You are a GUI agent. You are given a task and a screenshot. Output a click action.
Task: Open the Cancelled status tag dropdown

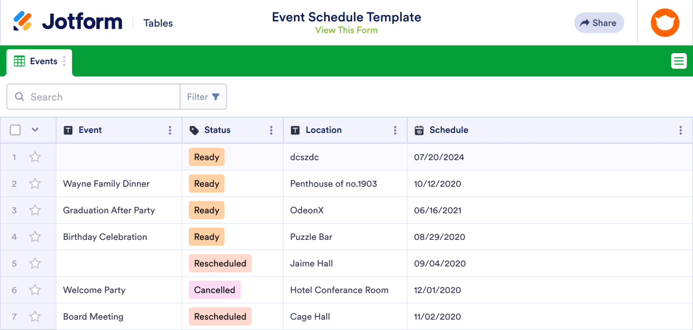tap(214, 290)
